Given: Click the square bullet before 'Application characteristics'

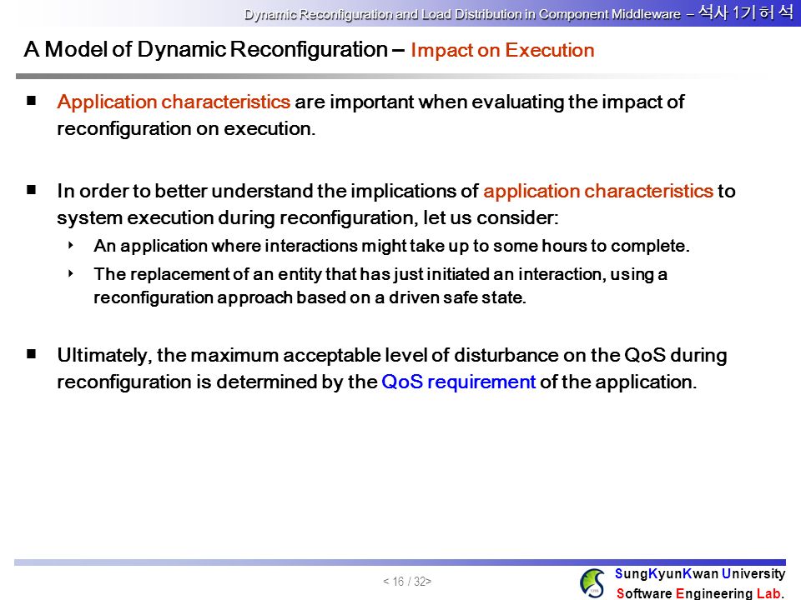Looking at the screenshot, I should pos(32,101).
